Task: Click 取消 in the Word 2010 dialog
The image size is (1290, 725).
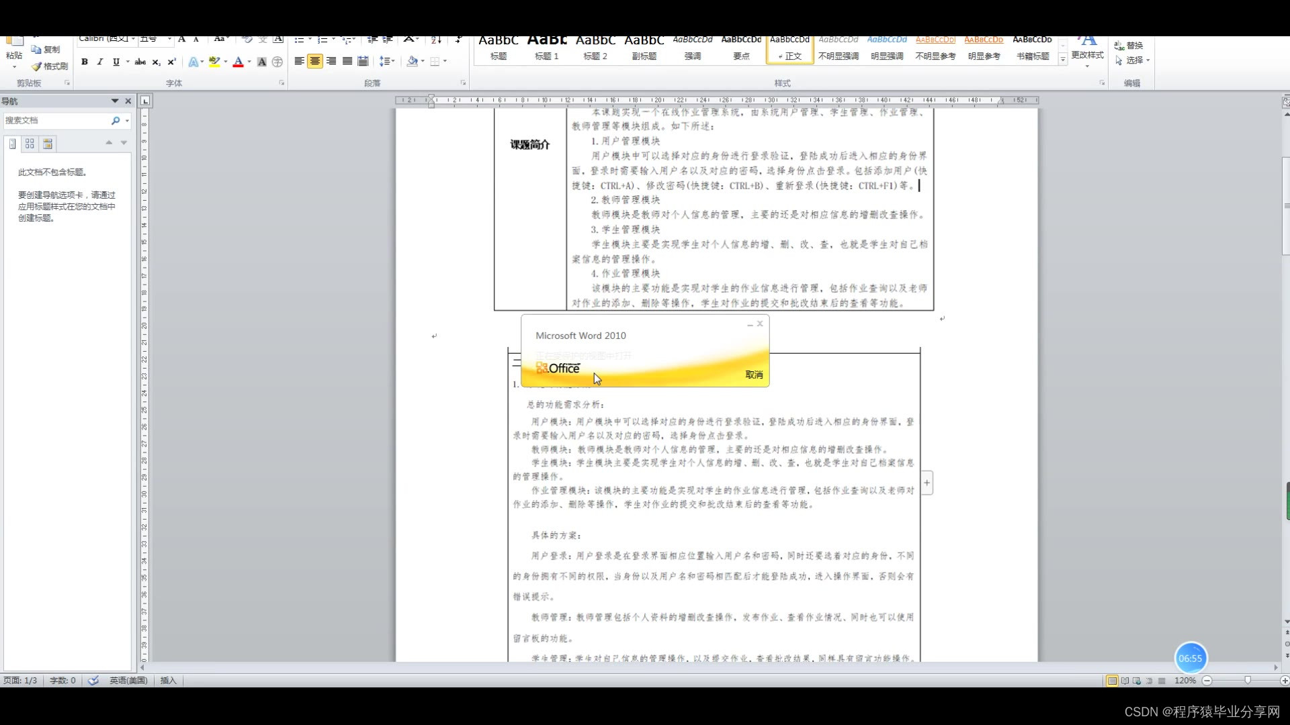Action: point(754,375)
